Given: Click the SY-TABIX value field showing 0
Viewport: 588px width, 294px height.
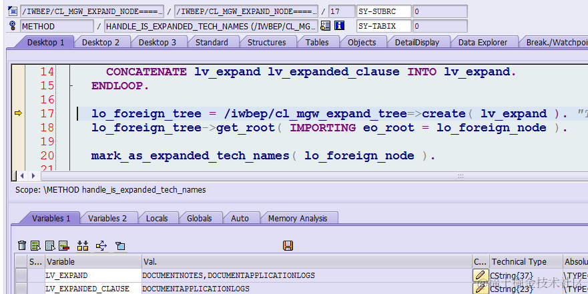Looking at the screenshot, I should point(440,26).
